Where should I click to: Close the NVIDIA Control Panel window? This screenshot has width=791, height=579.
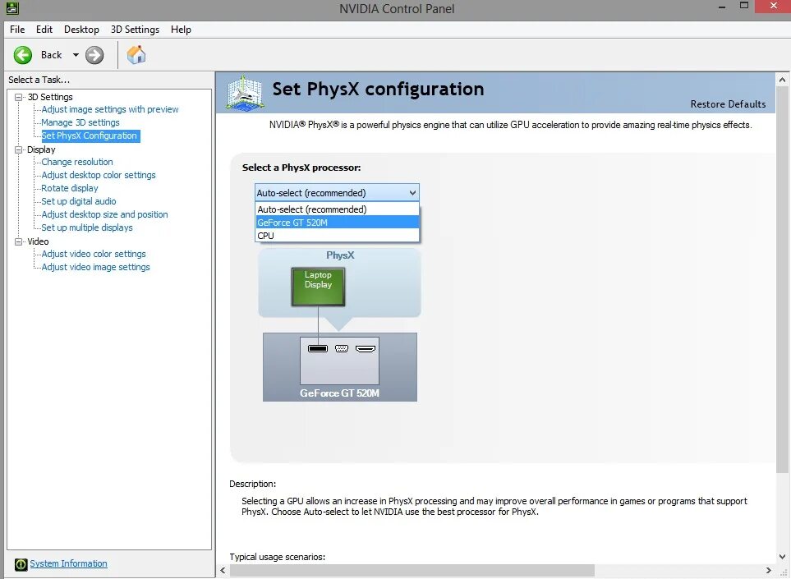774,6
